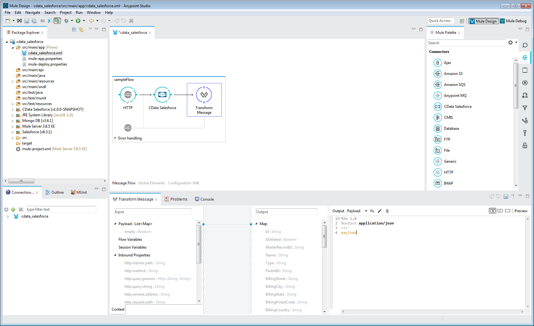This screenshot has width=534, height=326.
Task: Click the Ajax connector icon in Mule Palette
Action: (438, 63)
